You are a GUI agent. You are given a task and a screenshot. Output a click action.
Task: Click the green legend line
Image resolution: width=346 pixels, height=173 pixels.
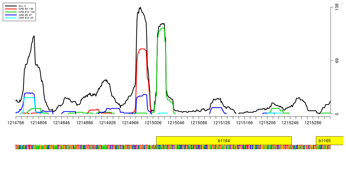(x=11, y=12)
